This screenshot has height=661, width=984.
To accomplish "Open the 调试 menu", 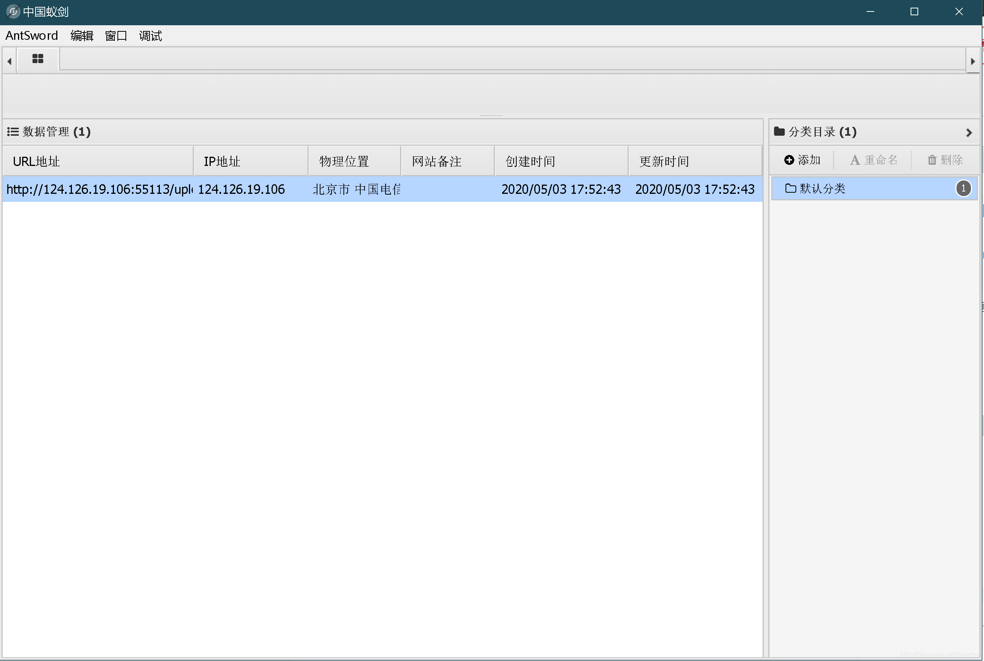I will click(150, 36).
